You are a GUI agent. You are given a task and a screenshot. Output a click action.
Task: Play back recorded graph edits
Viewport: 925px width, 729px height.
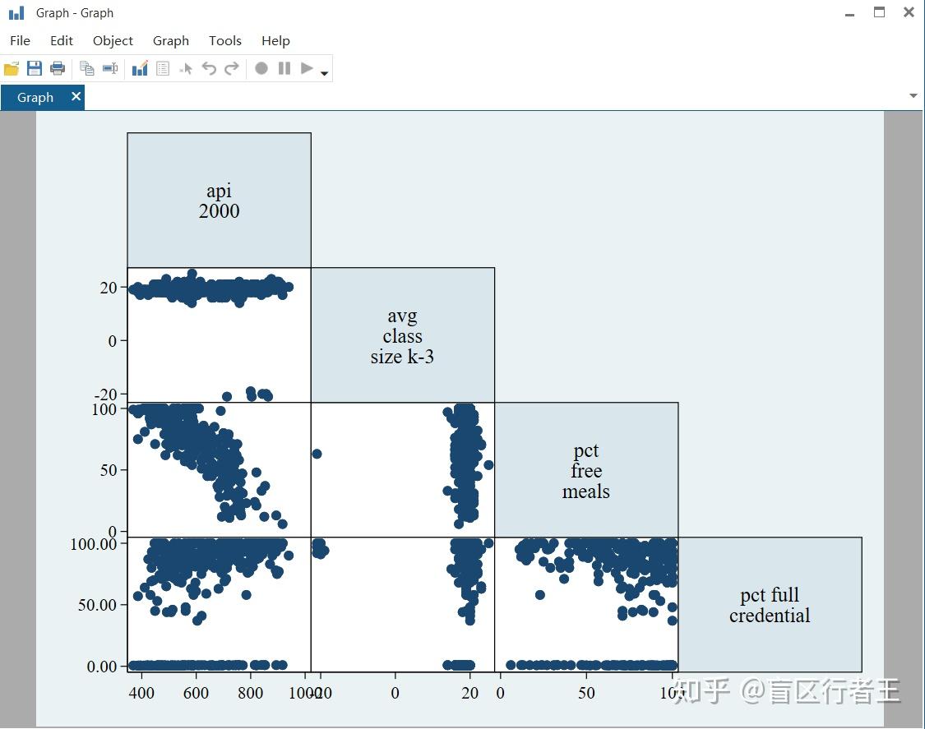[306, 68]
